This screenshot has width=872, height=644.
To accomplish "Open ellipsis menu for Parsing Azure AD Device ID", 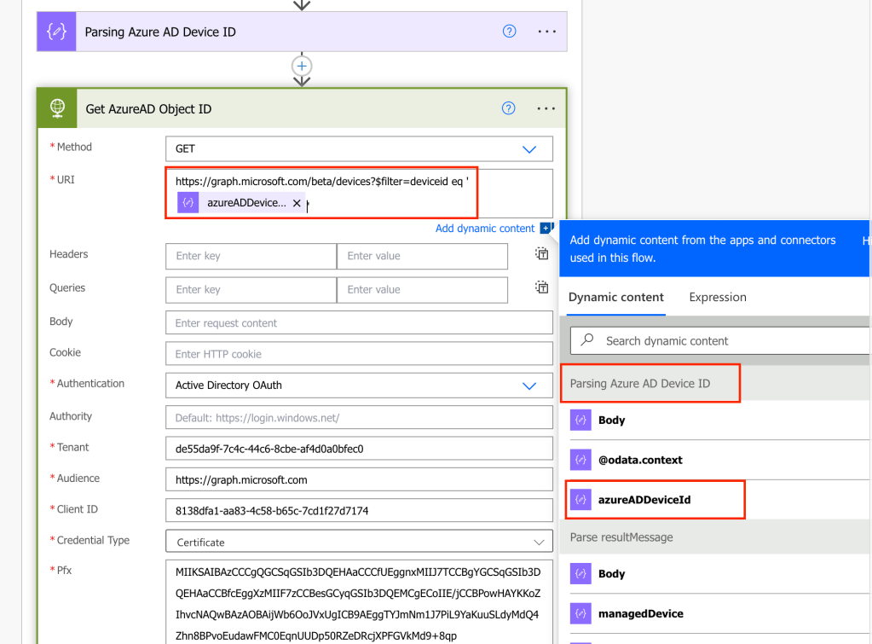I will pyautogui.click(x=546, y=32).
